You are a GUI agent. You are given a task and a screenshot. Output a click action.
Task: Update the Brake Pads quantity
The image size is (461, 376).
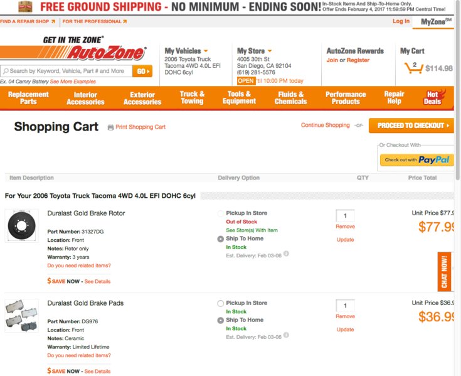coord(345,330)
